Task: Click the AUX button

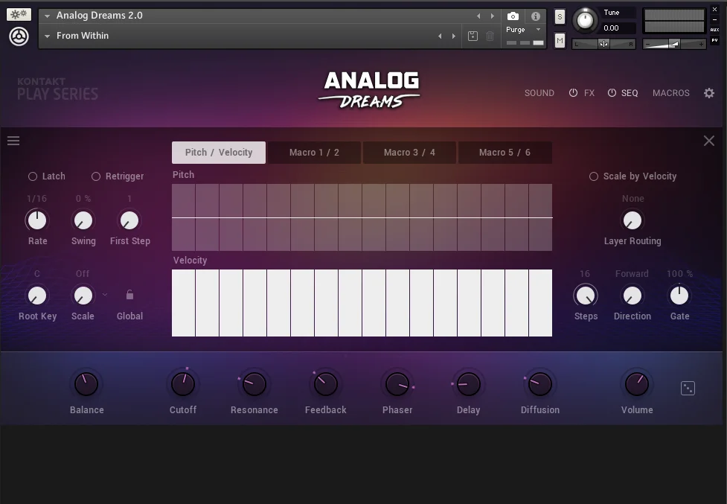Action: [x=714, y=30]
